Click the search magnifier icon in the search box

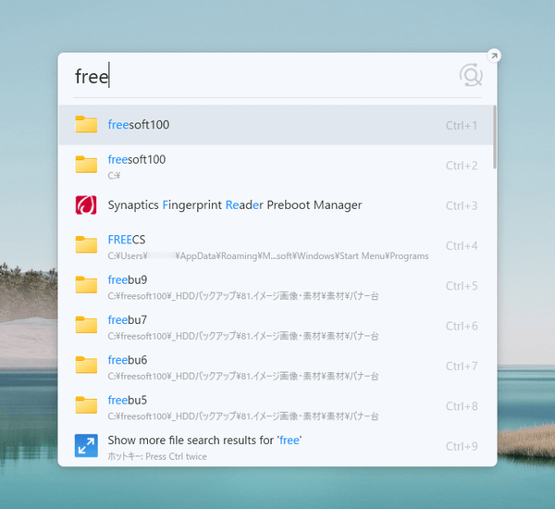tap(471, 75)
